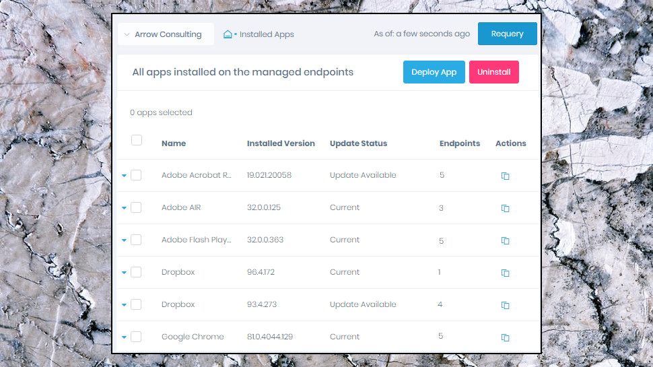Open the Arrow Consulting organization dropdown
This screenshot has height=367, width=653.
pyautogui.click(x=166, y=34)
